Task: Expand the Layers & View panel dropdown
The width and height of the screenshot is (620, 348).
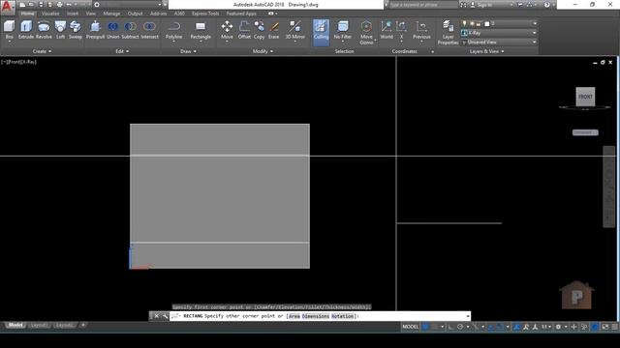Action: (x=486, y=51)
